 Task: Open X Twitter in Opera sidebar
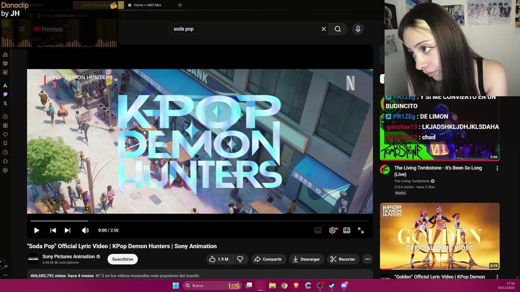pos(5,103)
